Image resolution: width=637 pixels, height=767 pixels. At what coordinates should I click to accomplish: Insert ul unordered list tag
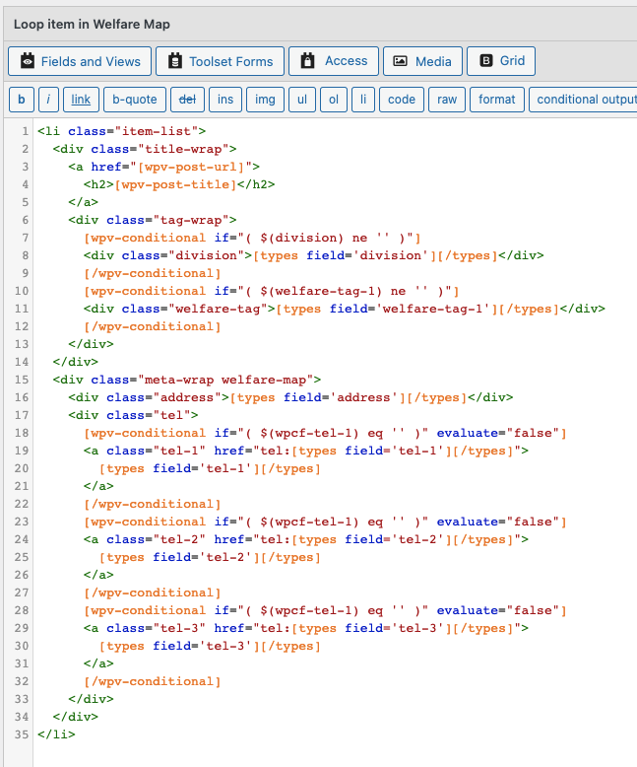coord(302,100)
